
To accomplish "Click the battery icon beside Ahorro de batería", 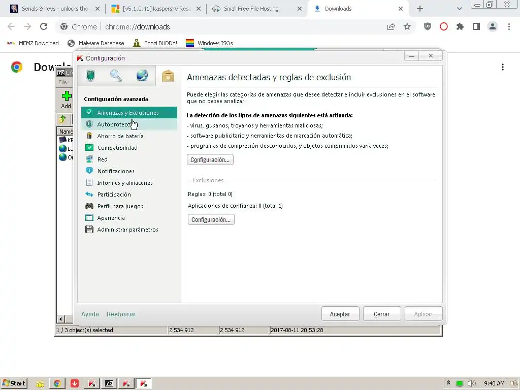I will pyautogui.click(x=89, y=136).
